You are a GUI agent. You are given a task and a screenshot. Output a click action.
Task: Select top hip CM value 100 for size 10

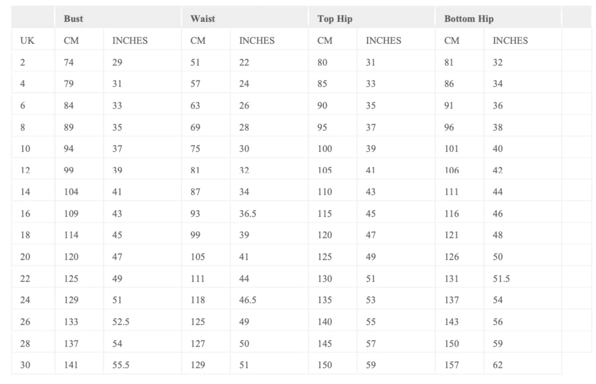coord(325,149)
